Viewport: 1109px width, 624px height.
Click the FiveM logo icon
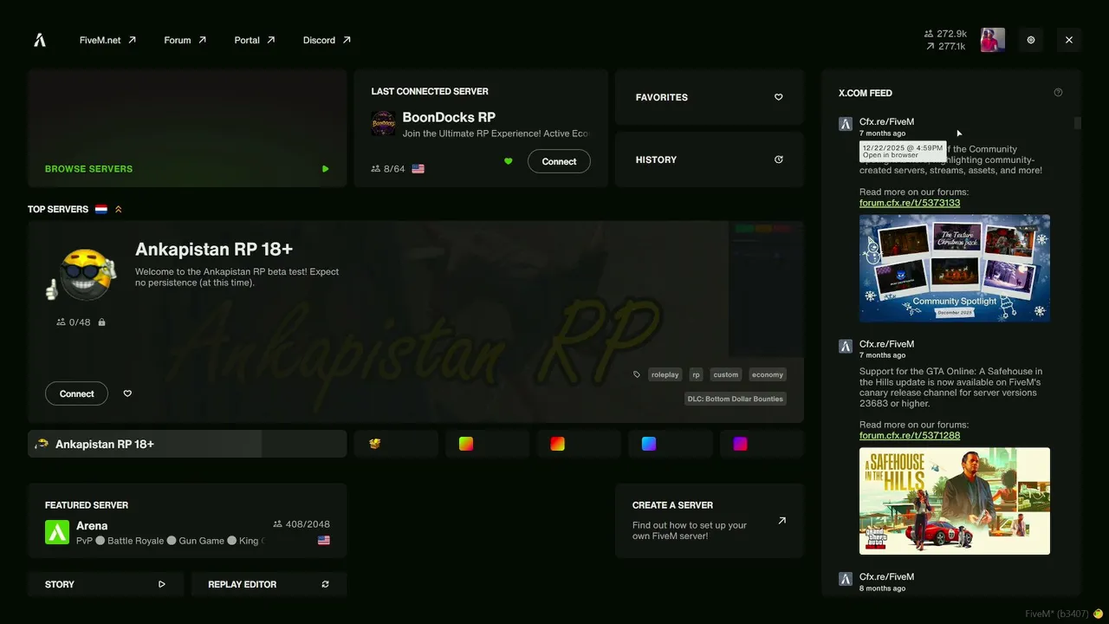[x=40, y=40]
